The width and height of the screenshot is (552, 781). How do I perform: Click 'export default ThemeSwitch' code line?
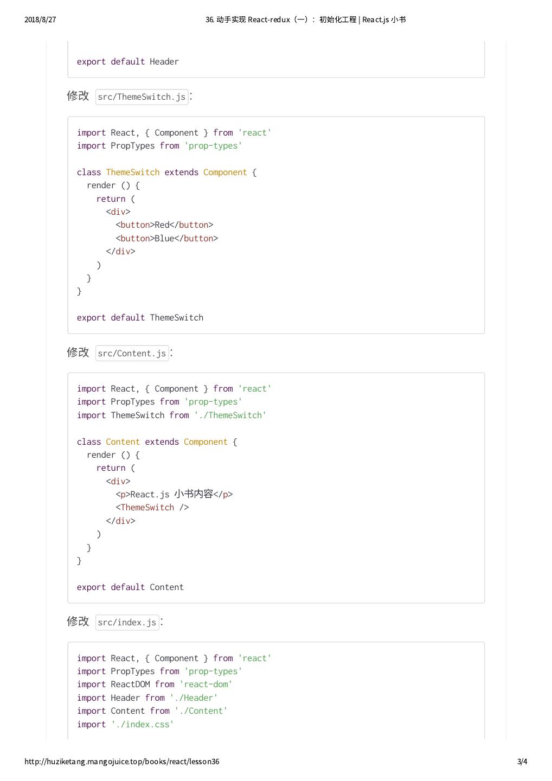pyautogui.click(x=140, y=318)
